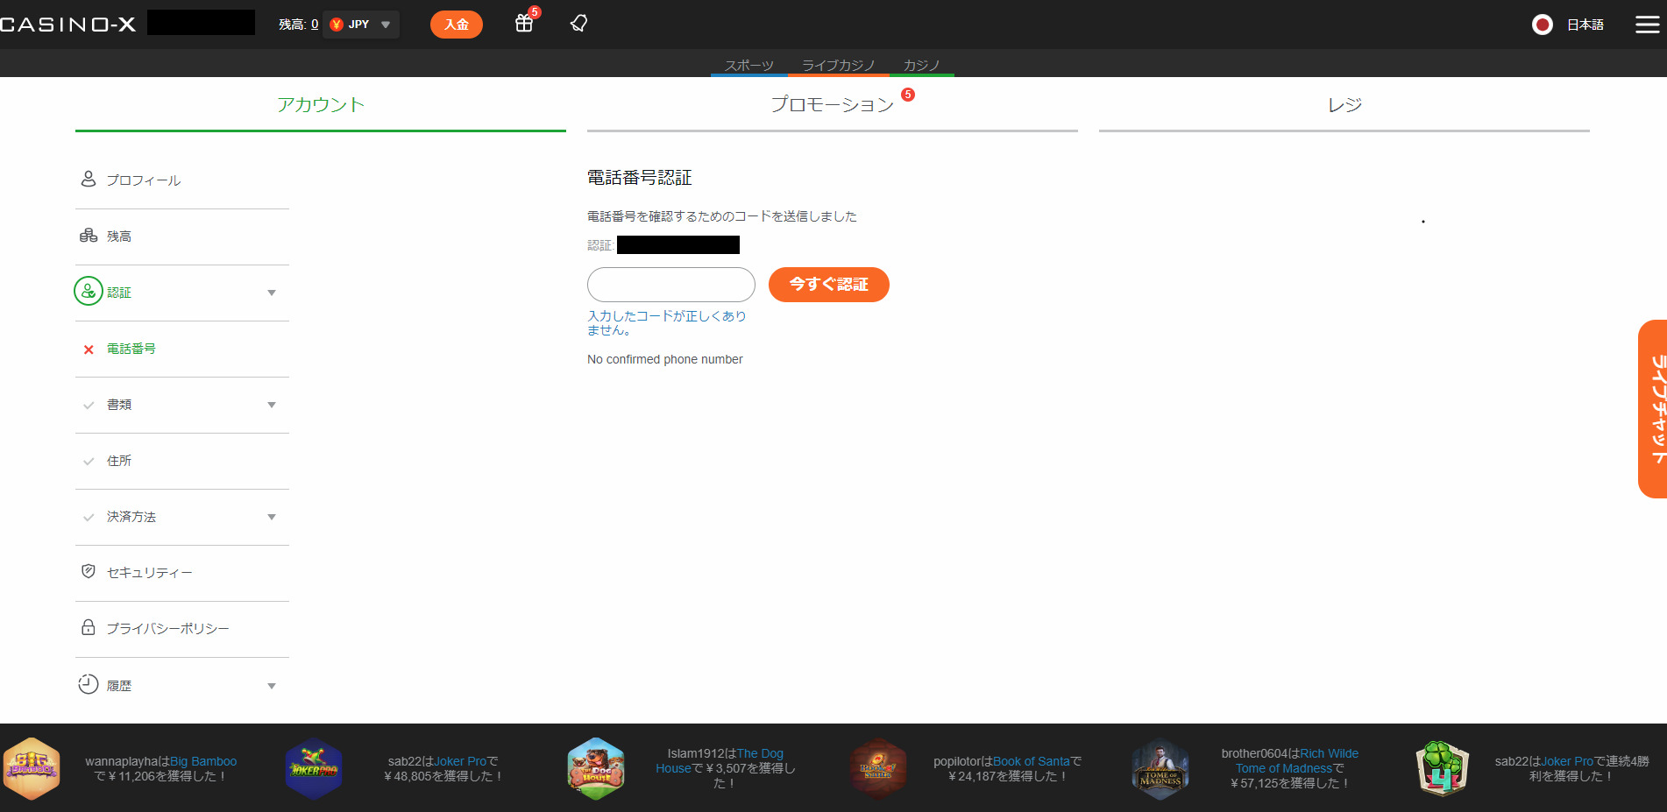The image size is (1667, 812).
Task: Open プライバシーポリシー from the sidebar
Action: click(x=167, y=629)
